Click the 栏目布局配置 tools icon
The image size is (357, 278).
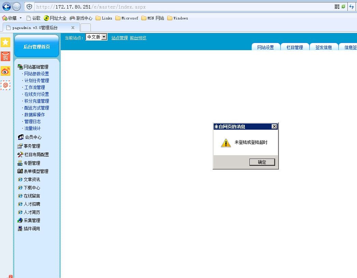pyautogui.click(x=20, y=155)
